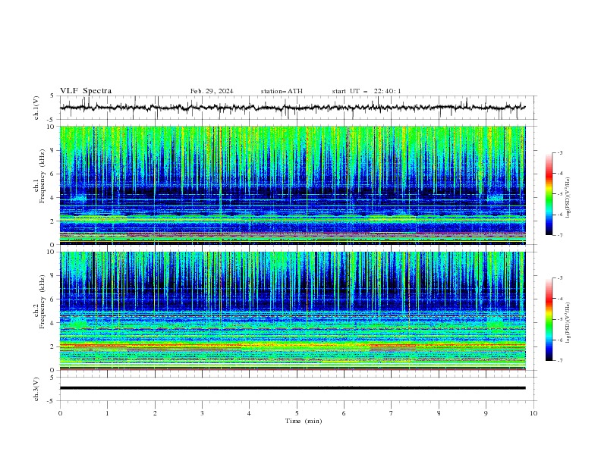Viewport: 601px width, 464px height.
Task: Click the "ch.3(V)" bottom axis label
Action: click(x=36, y=389)
